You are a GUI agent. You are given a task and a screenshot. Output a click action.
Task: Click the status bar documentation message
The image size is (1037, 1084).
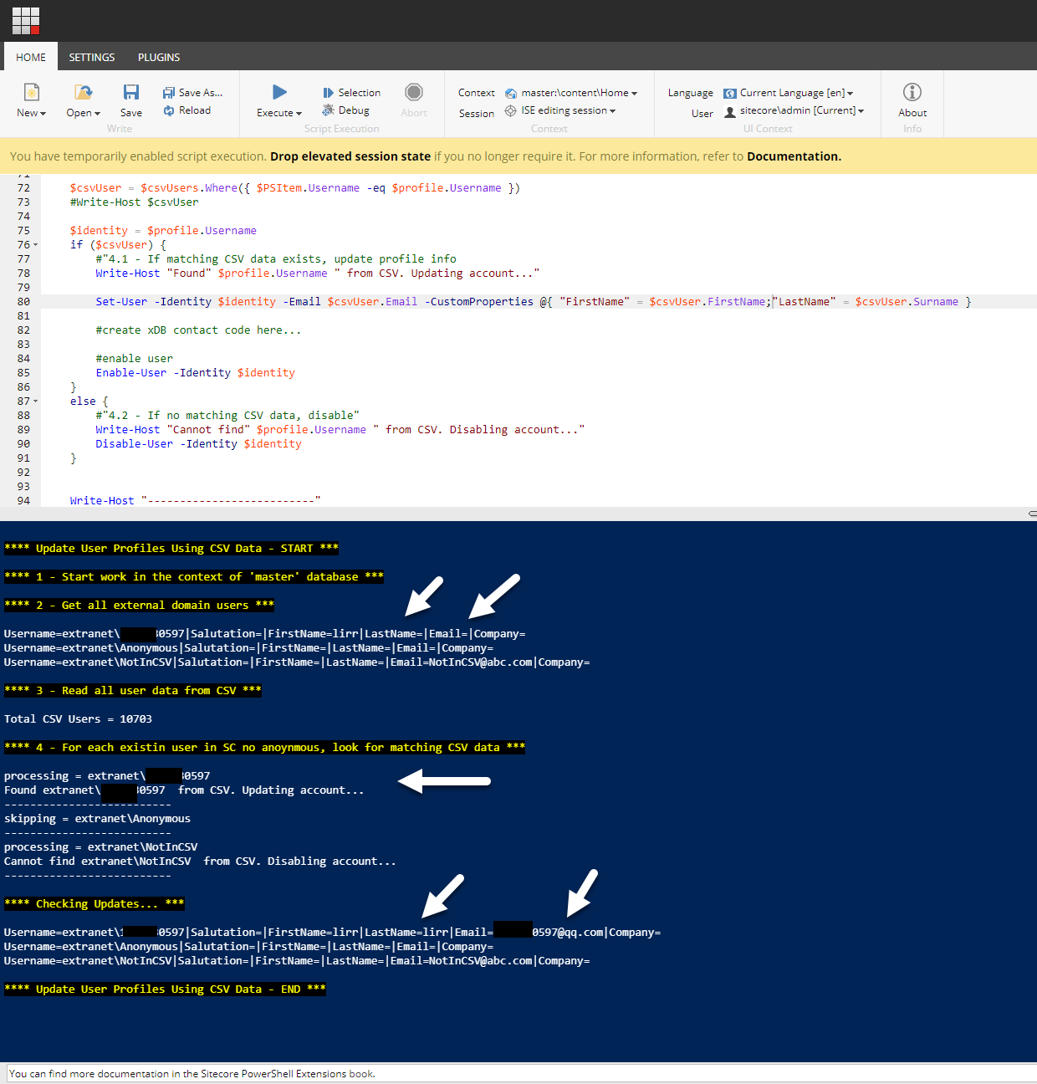192,1074
